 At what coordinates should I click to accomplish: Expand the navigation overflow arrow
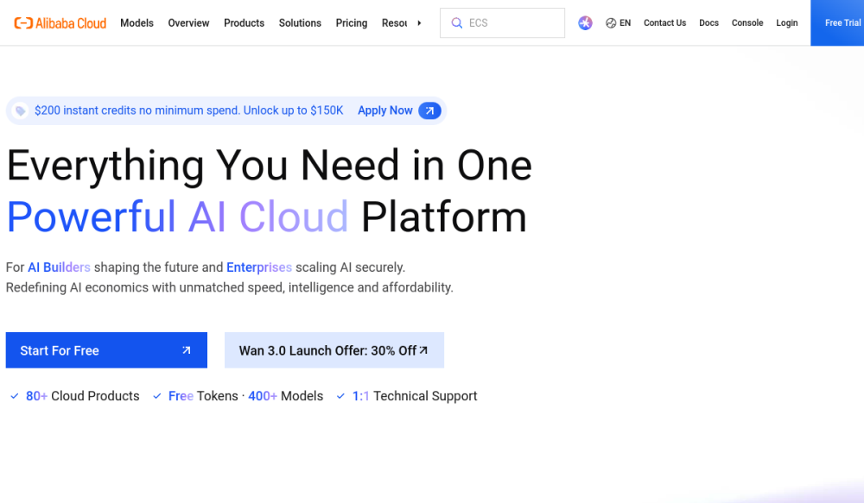(x=419, y=23)
